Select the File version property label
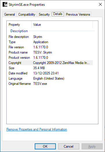Viewport: 105px width, 152px height. 16,47
